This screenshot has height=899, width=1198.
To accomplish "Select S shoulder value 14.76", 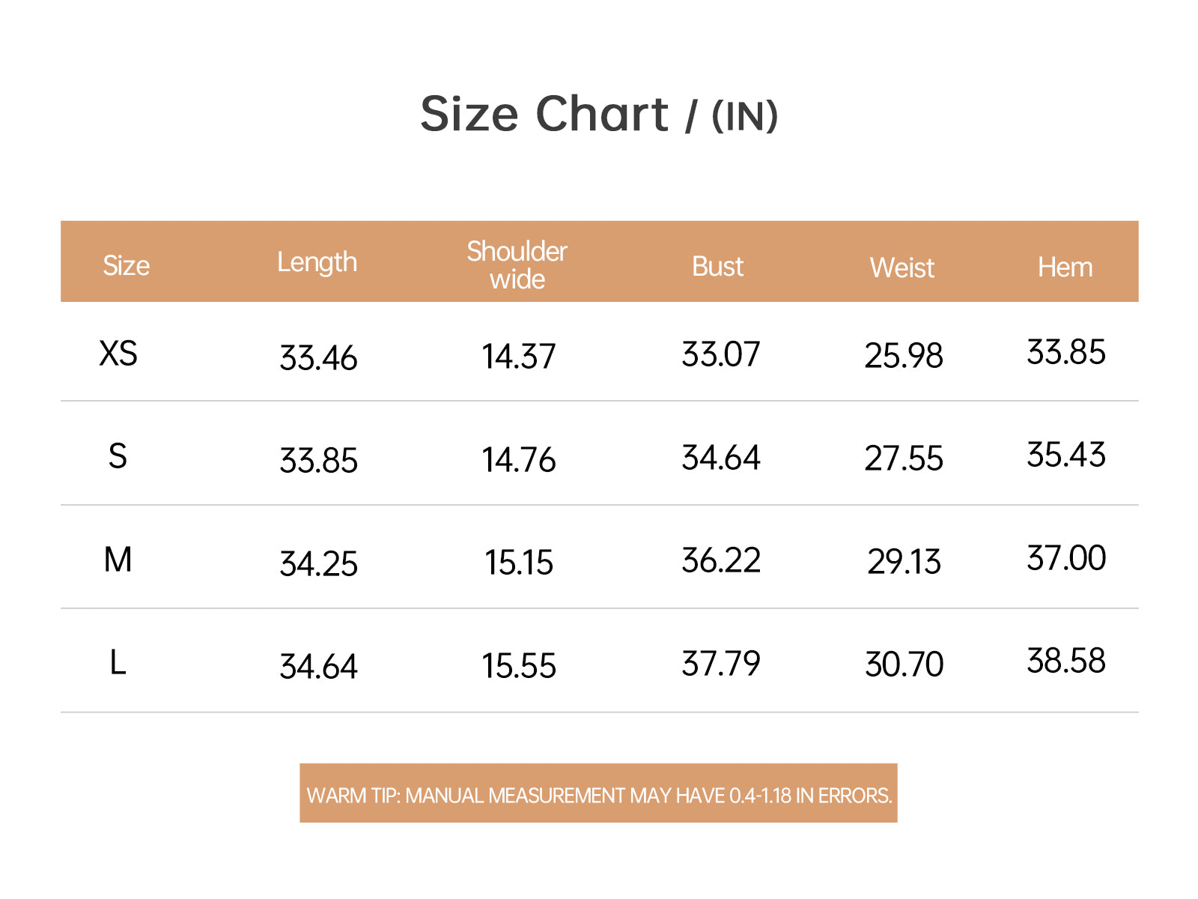I will pyautogui.click(x=519, y=460).
